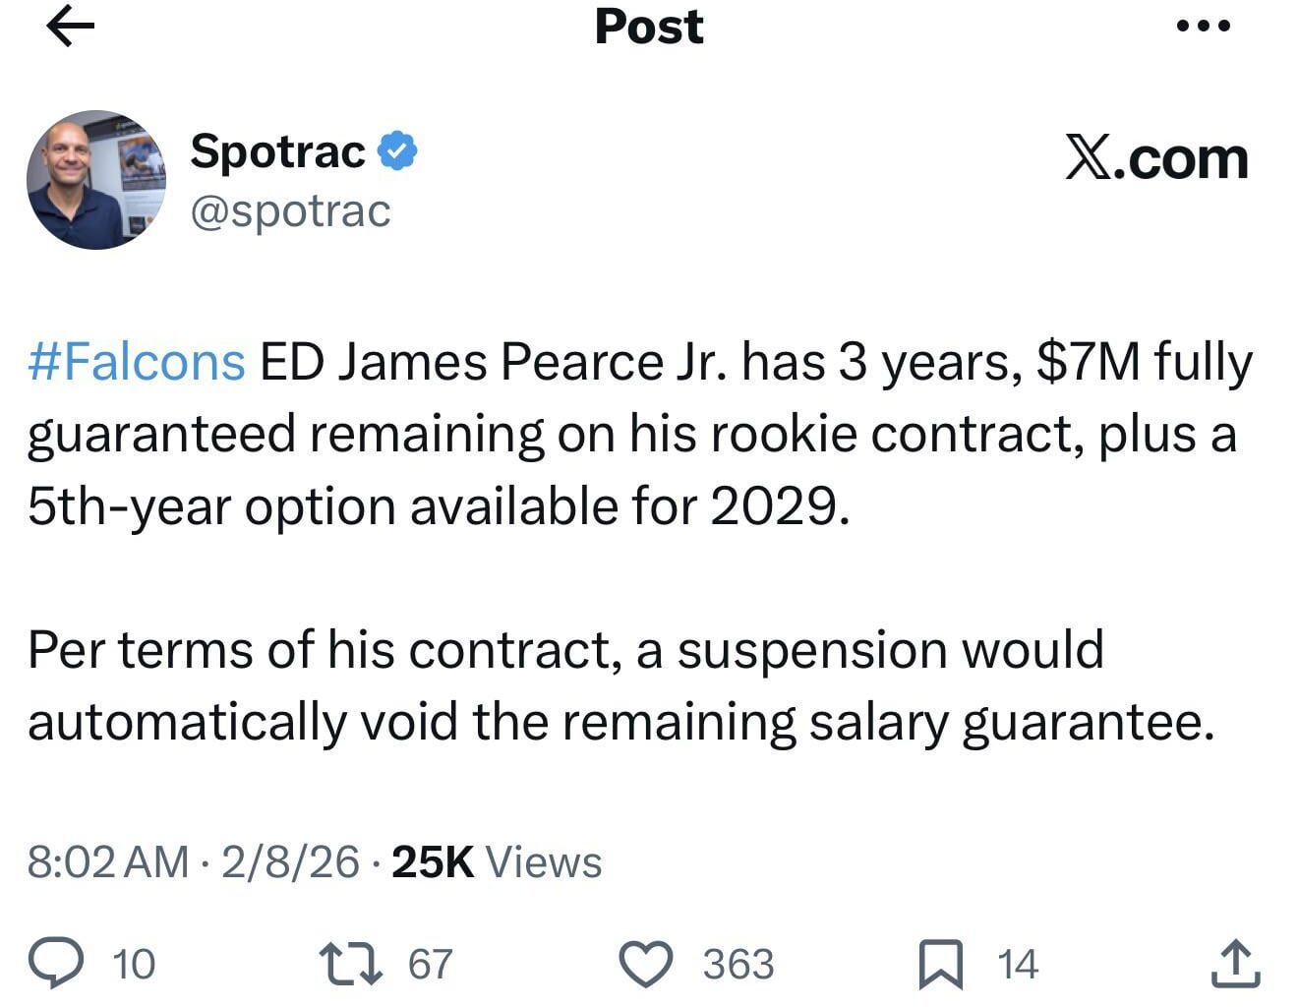The height and width of the screenshot is (1007, 1298).
Task: Click the Post header title
Action: tap(649, 27)
